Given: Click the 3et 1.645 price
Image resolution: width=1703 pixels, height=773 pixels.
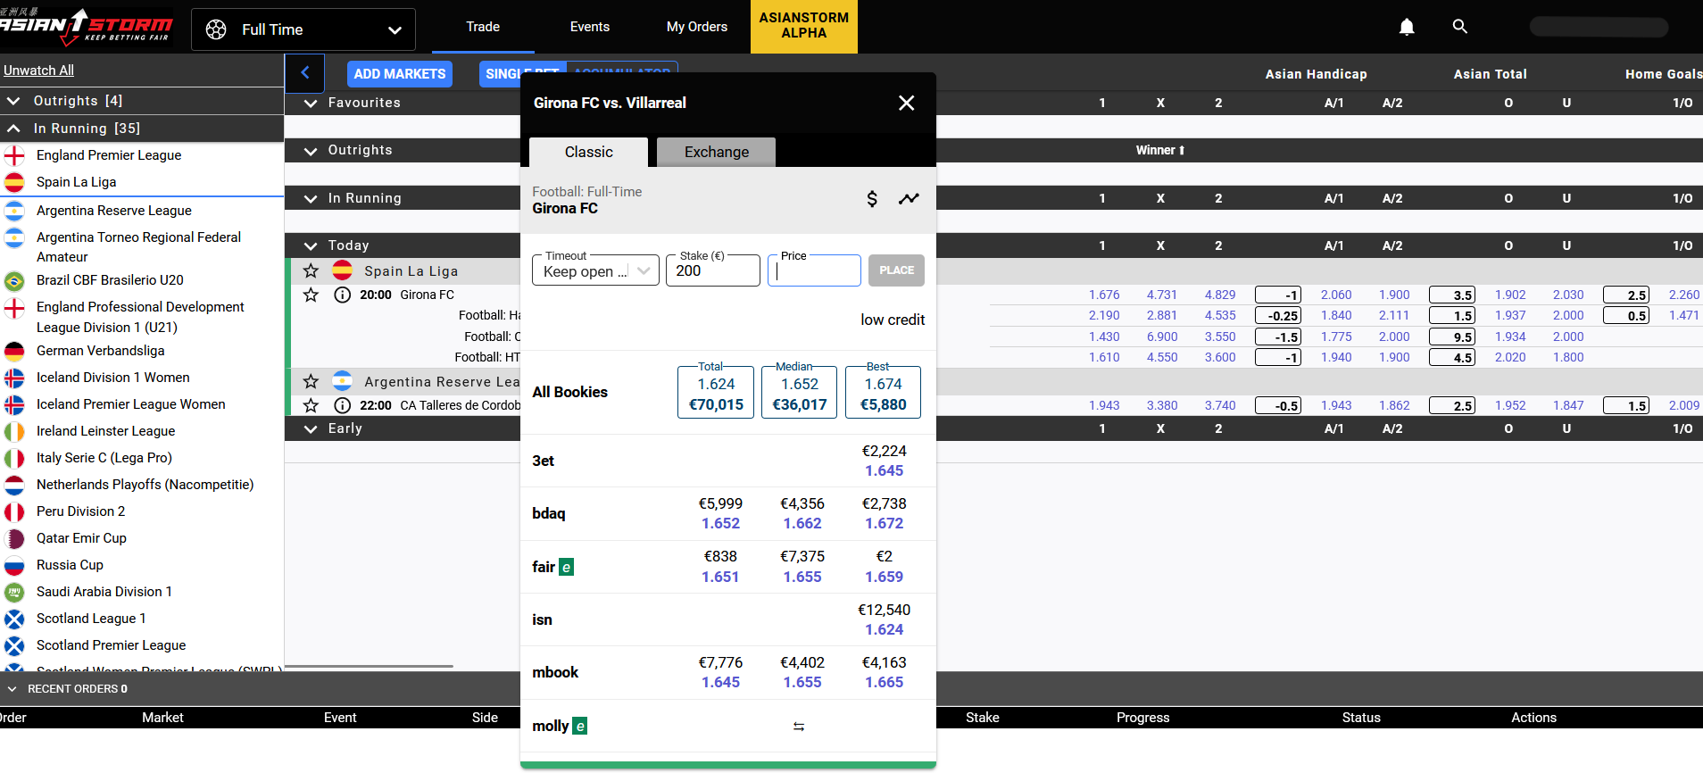Looking at the screenshot, I should coord(885,471).
